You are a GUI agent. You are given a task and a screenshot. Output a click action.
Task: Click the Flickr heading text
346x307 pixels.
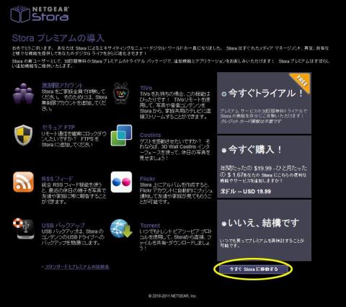(147, 179)
